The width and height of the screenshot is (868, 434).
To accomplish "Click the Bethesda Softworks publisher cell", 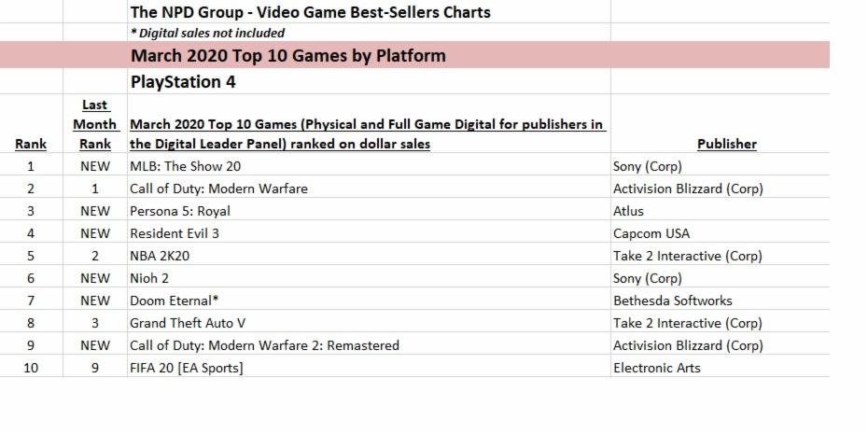I will (672, 301).
